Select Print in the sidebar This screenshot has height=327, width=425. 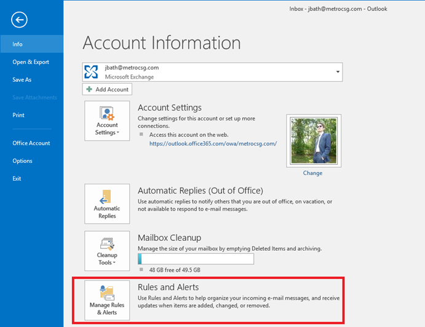[18, 115]
